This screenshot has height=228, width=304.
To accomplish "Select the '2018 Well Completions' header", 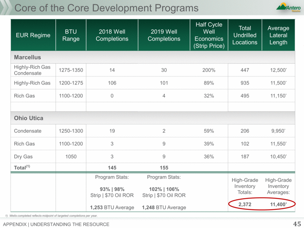I will click(x=112, y=35).
